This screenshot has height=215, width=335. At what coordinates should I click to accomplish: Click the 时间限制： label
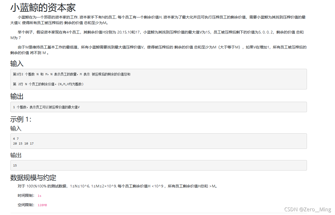(x=26, y=196)
